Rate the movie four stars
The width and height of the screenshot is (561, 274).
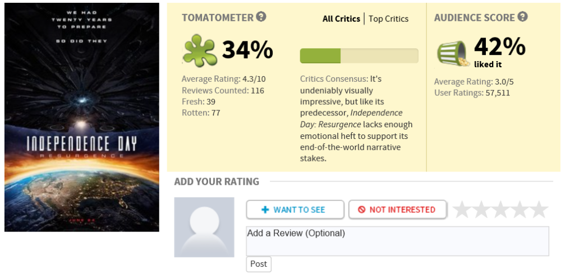pos(519,210)
